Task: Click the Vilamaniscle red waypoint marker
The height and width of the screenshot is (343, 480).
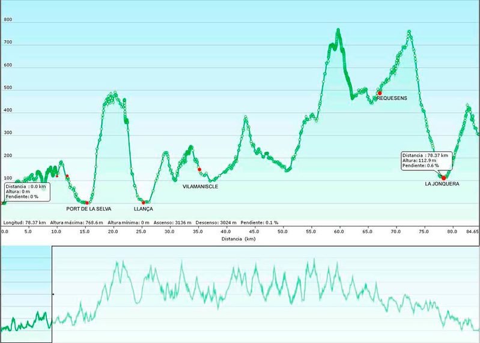Action: tap(199, 170)
